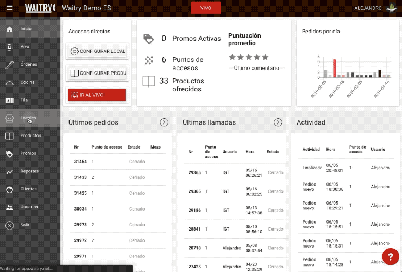This screenshot has height=272, width=402.
Task: Go to Inicio in the sidebar
Action: 30,29
